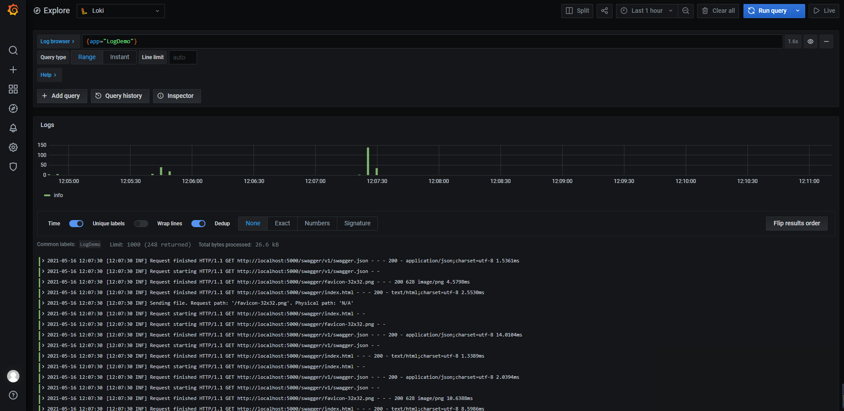This screenshot has height=411, width=844.
Task: Open the Last 1 hour time picker
Action: 647,11
